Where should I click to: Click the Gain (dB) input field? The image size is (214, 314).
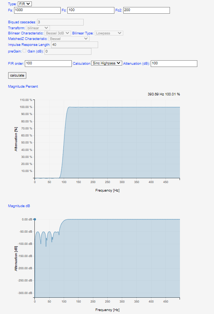point(68,51)
